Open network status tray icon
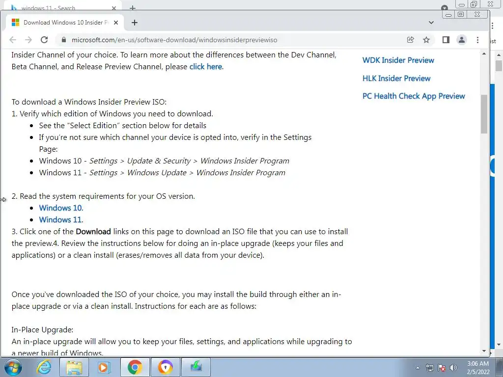Viewport: 503px width, 377px height. pyautogui.click(x=429, y=368)
